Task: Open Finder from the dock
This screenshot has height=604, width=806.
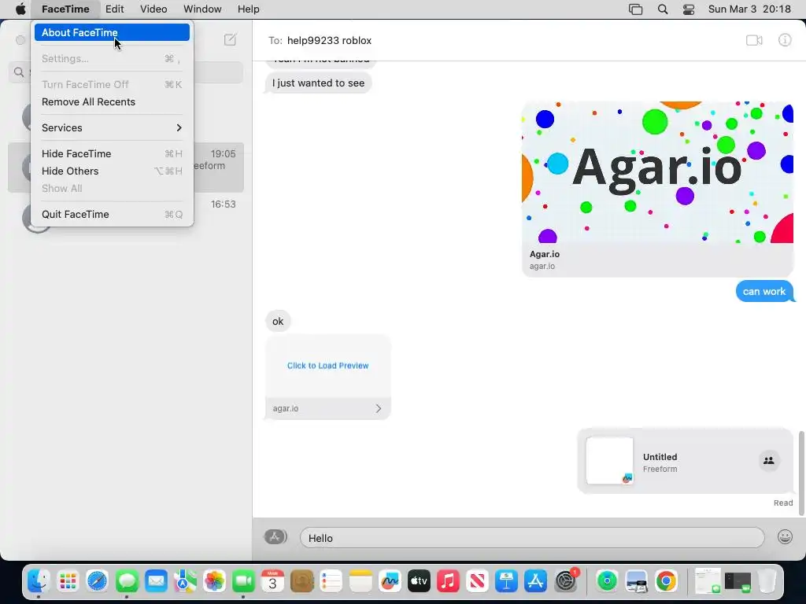Action: click(x=39, y=581)
